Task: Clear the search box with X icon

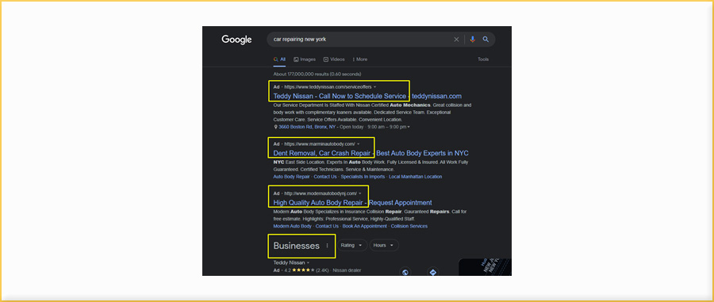Action: click(x=456, y=40)
